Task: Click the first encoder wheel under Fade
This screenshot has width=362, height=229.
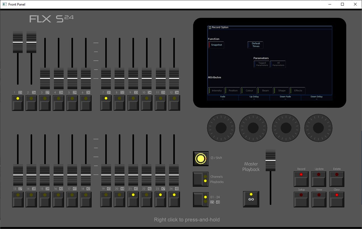Action: pos(221,128)
